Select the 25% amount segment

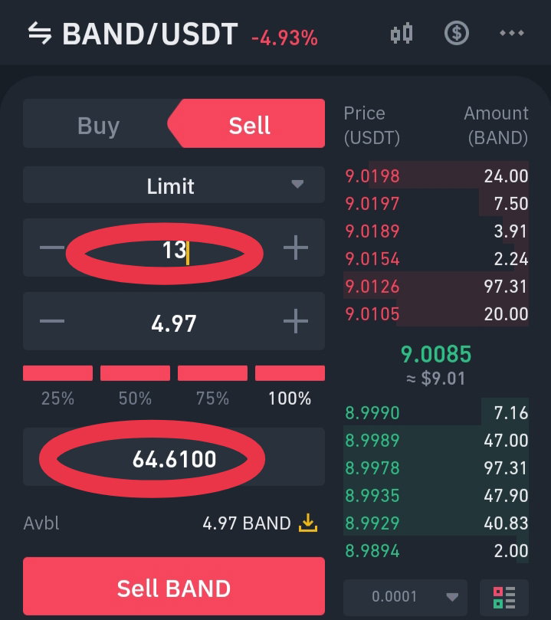click(x=57, y=373)
